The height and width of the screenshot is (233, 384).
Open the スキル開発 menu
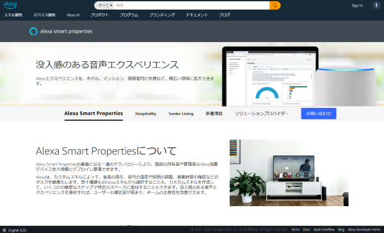13,15
